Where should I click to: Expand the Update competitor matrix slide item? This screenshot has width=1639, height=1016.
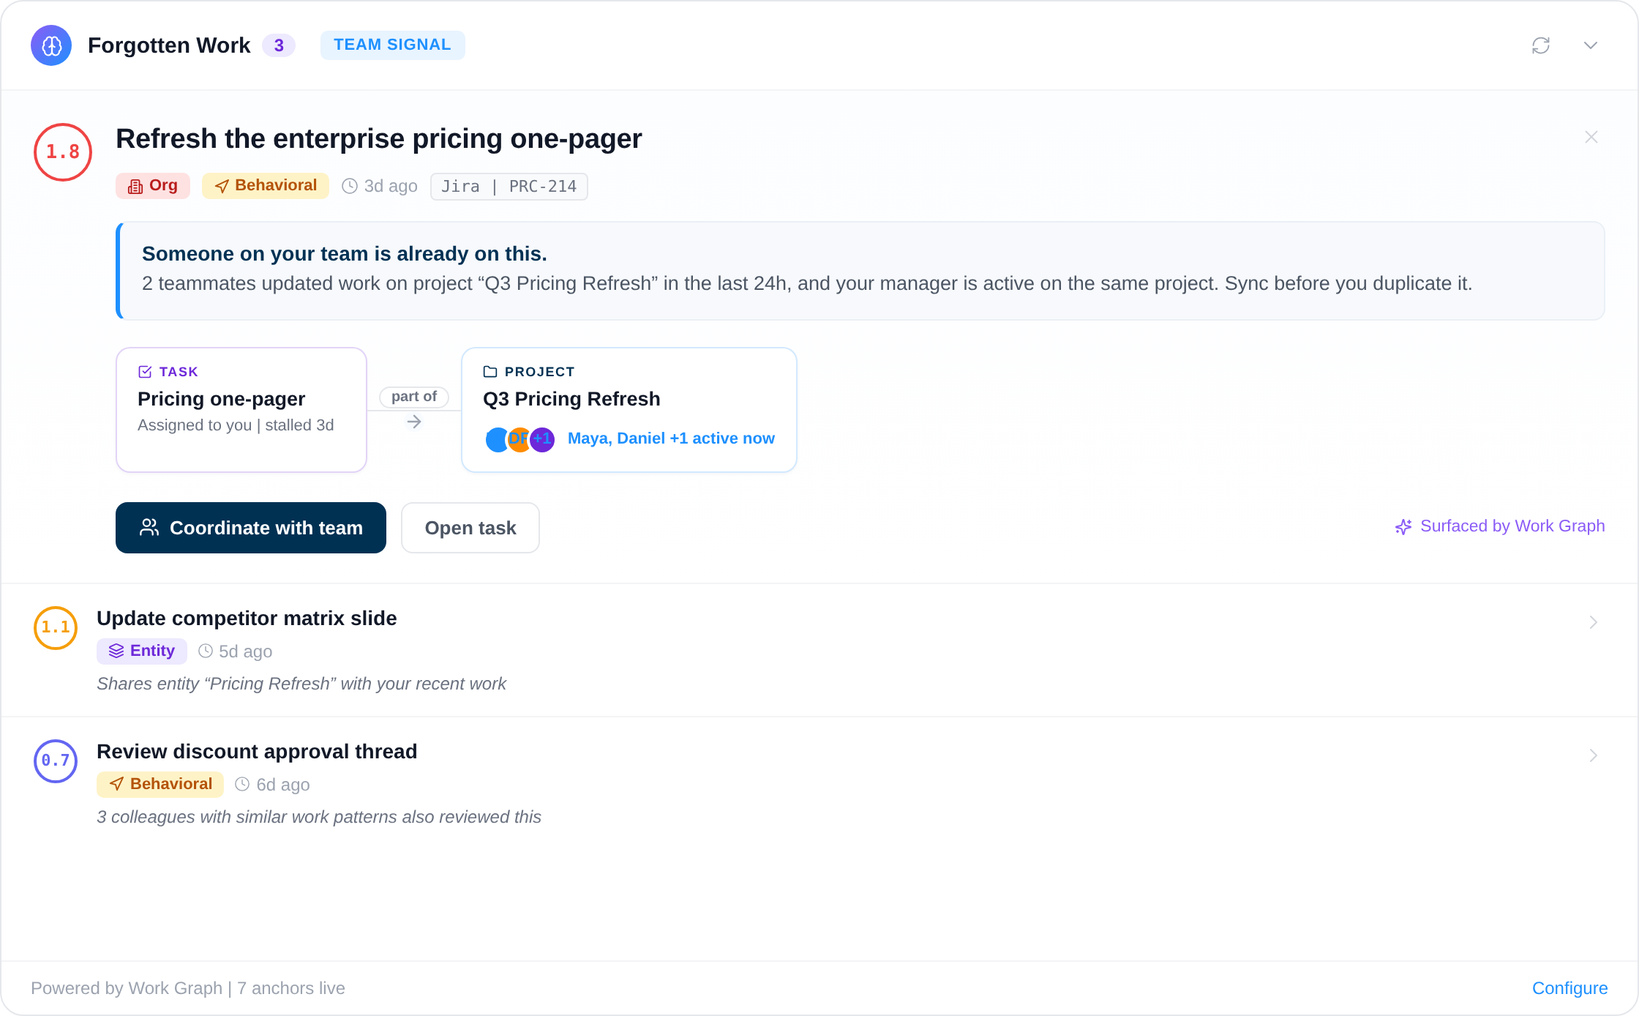[1593, 622]
